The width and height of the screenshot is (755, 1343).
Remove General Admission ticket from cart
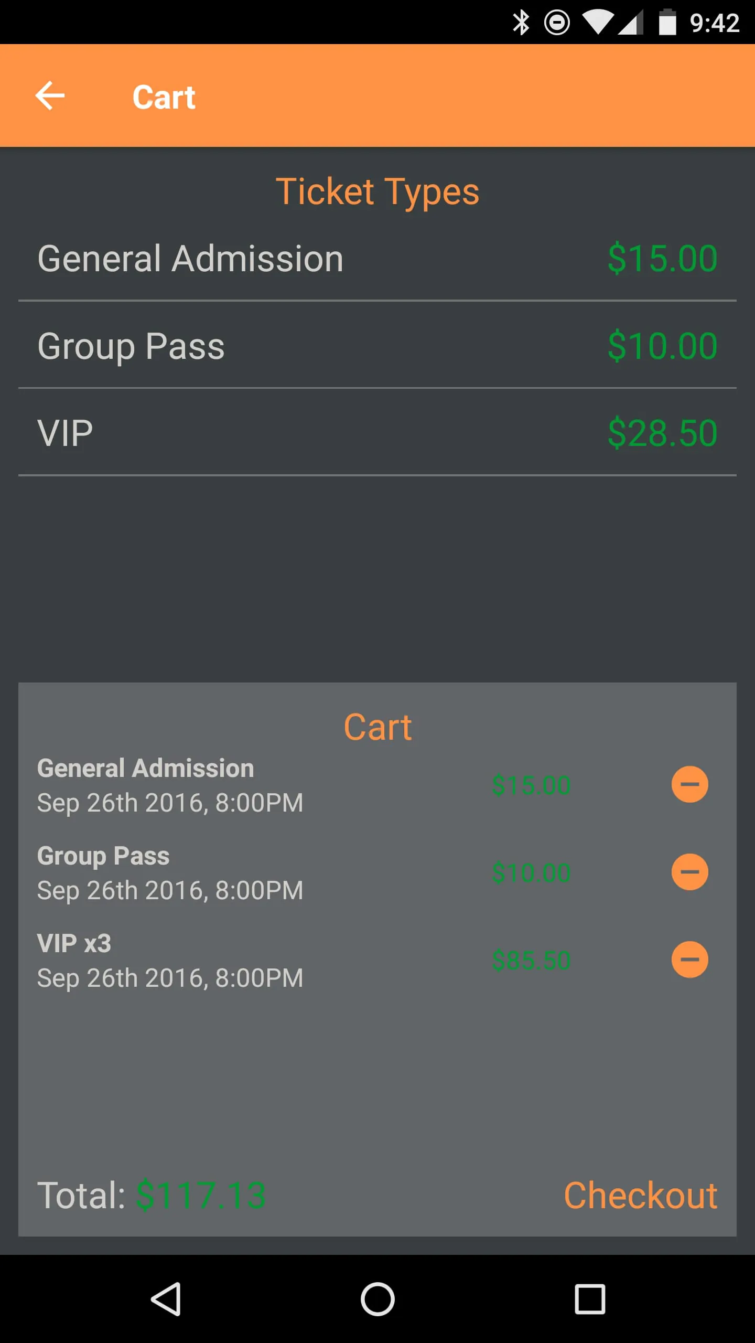(x=689, y=784)
